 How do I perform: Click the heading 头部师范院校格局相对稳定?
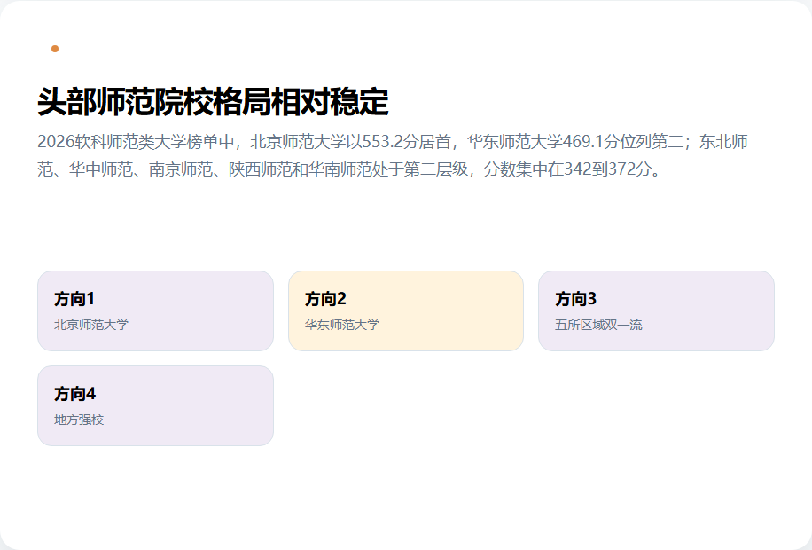coord(213,102)
